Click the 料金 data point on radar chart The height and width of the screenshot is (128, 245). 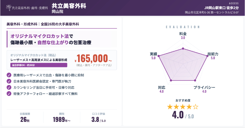pyautogui.click(x=183, y=48)
